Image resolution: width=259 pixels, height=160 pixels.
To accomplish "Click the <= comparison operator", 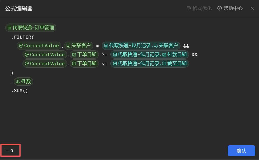I will [105, 64].
